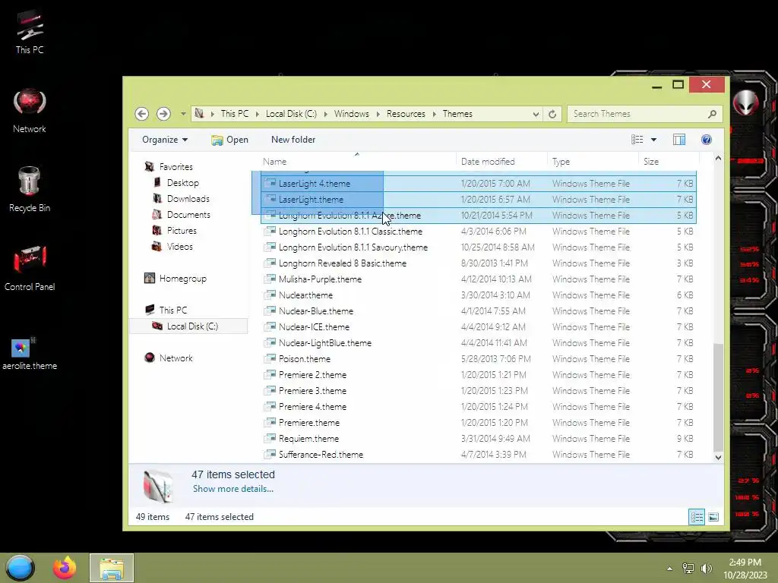Select Local Disk (C:) in navigation pane
Screen dimensions: 778x583
pyautogui.click(x=188, y=326)
